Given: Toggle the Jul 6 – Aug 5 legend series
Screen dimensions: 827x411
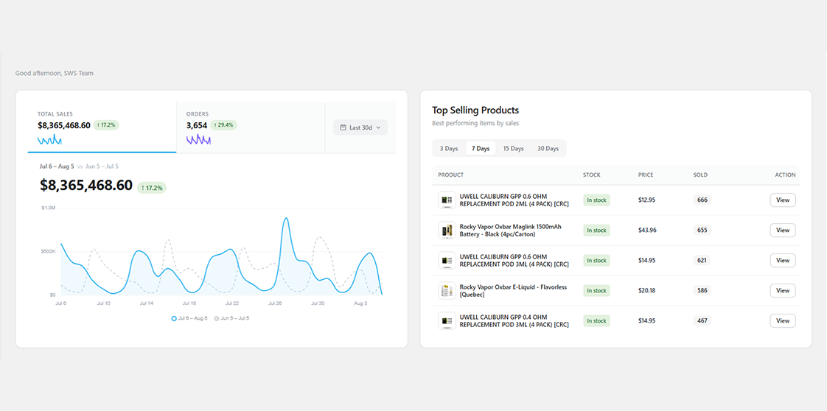Looking at the screenshot, I should click(190, 319).
